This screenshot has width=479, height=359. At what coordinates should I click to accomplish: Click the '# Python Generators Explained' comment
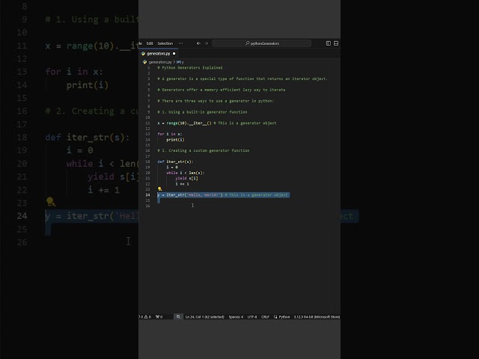(x=190, y=67)
